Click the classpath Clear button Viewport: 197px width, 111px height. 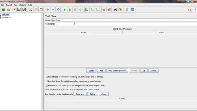104,94
